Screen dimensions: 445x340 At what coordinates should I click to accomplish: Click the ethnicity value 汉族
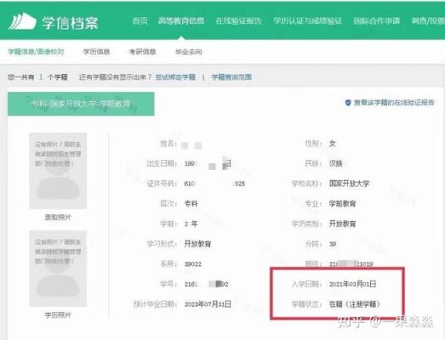coord(336,163)
